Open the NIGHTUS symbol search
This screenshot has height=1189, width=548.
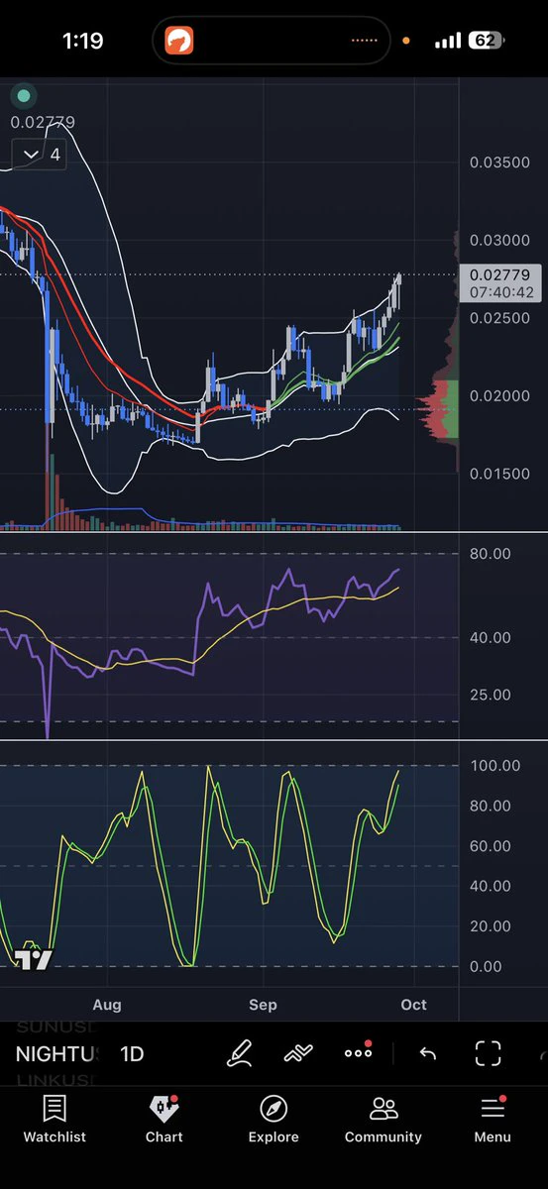coord(57,1054)
